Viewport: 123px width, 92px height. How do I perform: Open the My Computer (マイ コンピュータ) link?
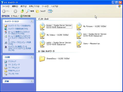pyautogui.click(x=14, y=64)
